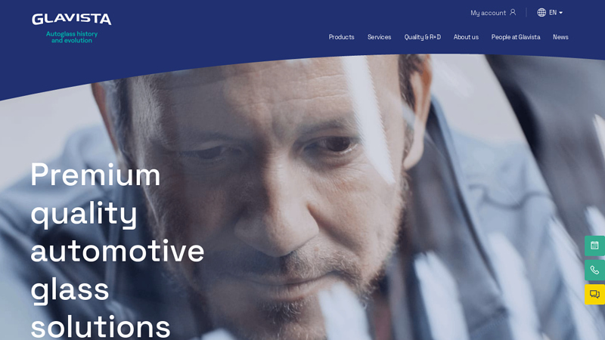Open the Services menu
The image size is (605, 340).
[379, 37]
